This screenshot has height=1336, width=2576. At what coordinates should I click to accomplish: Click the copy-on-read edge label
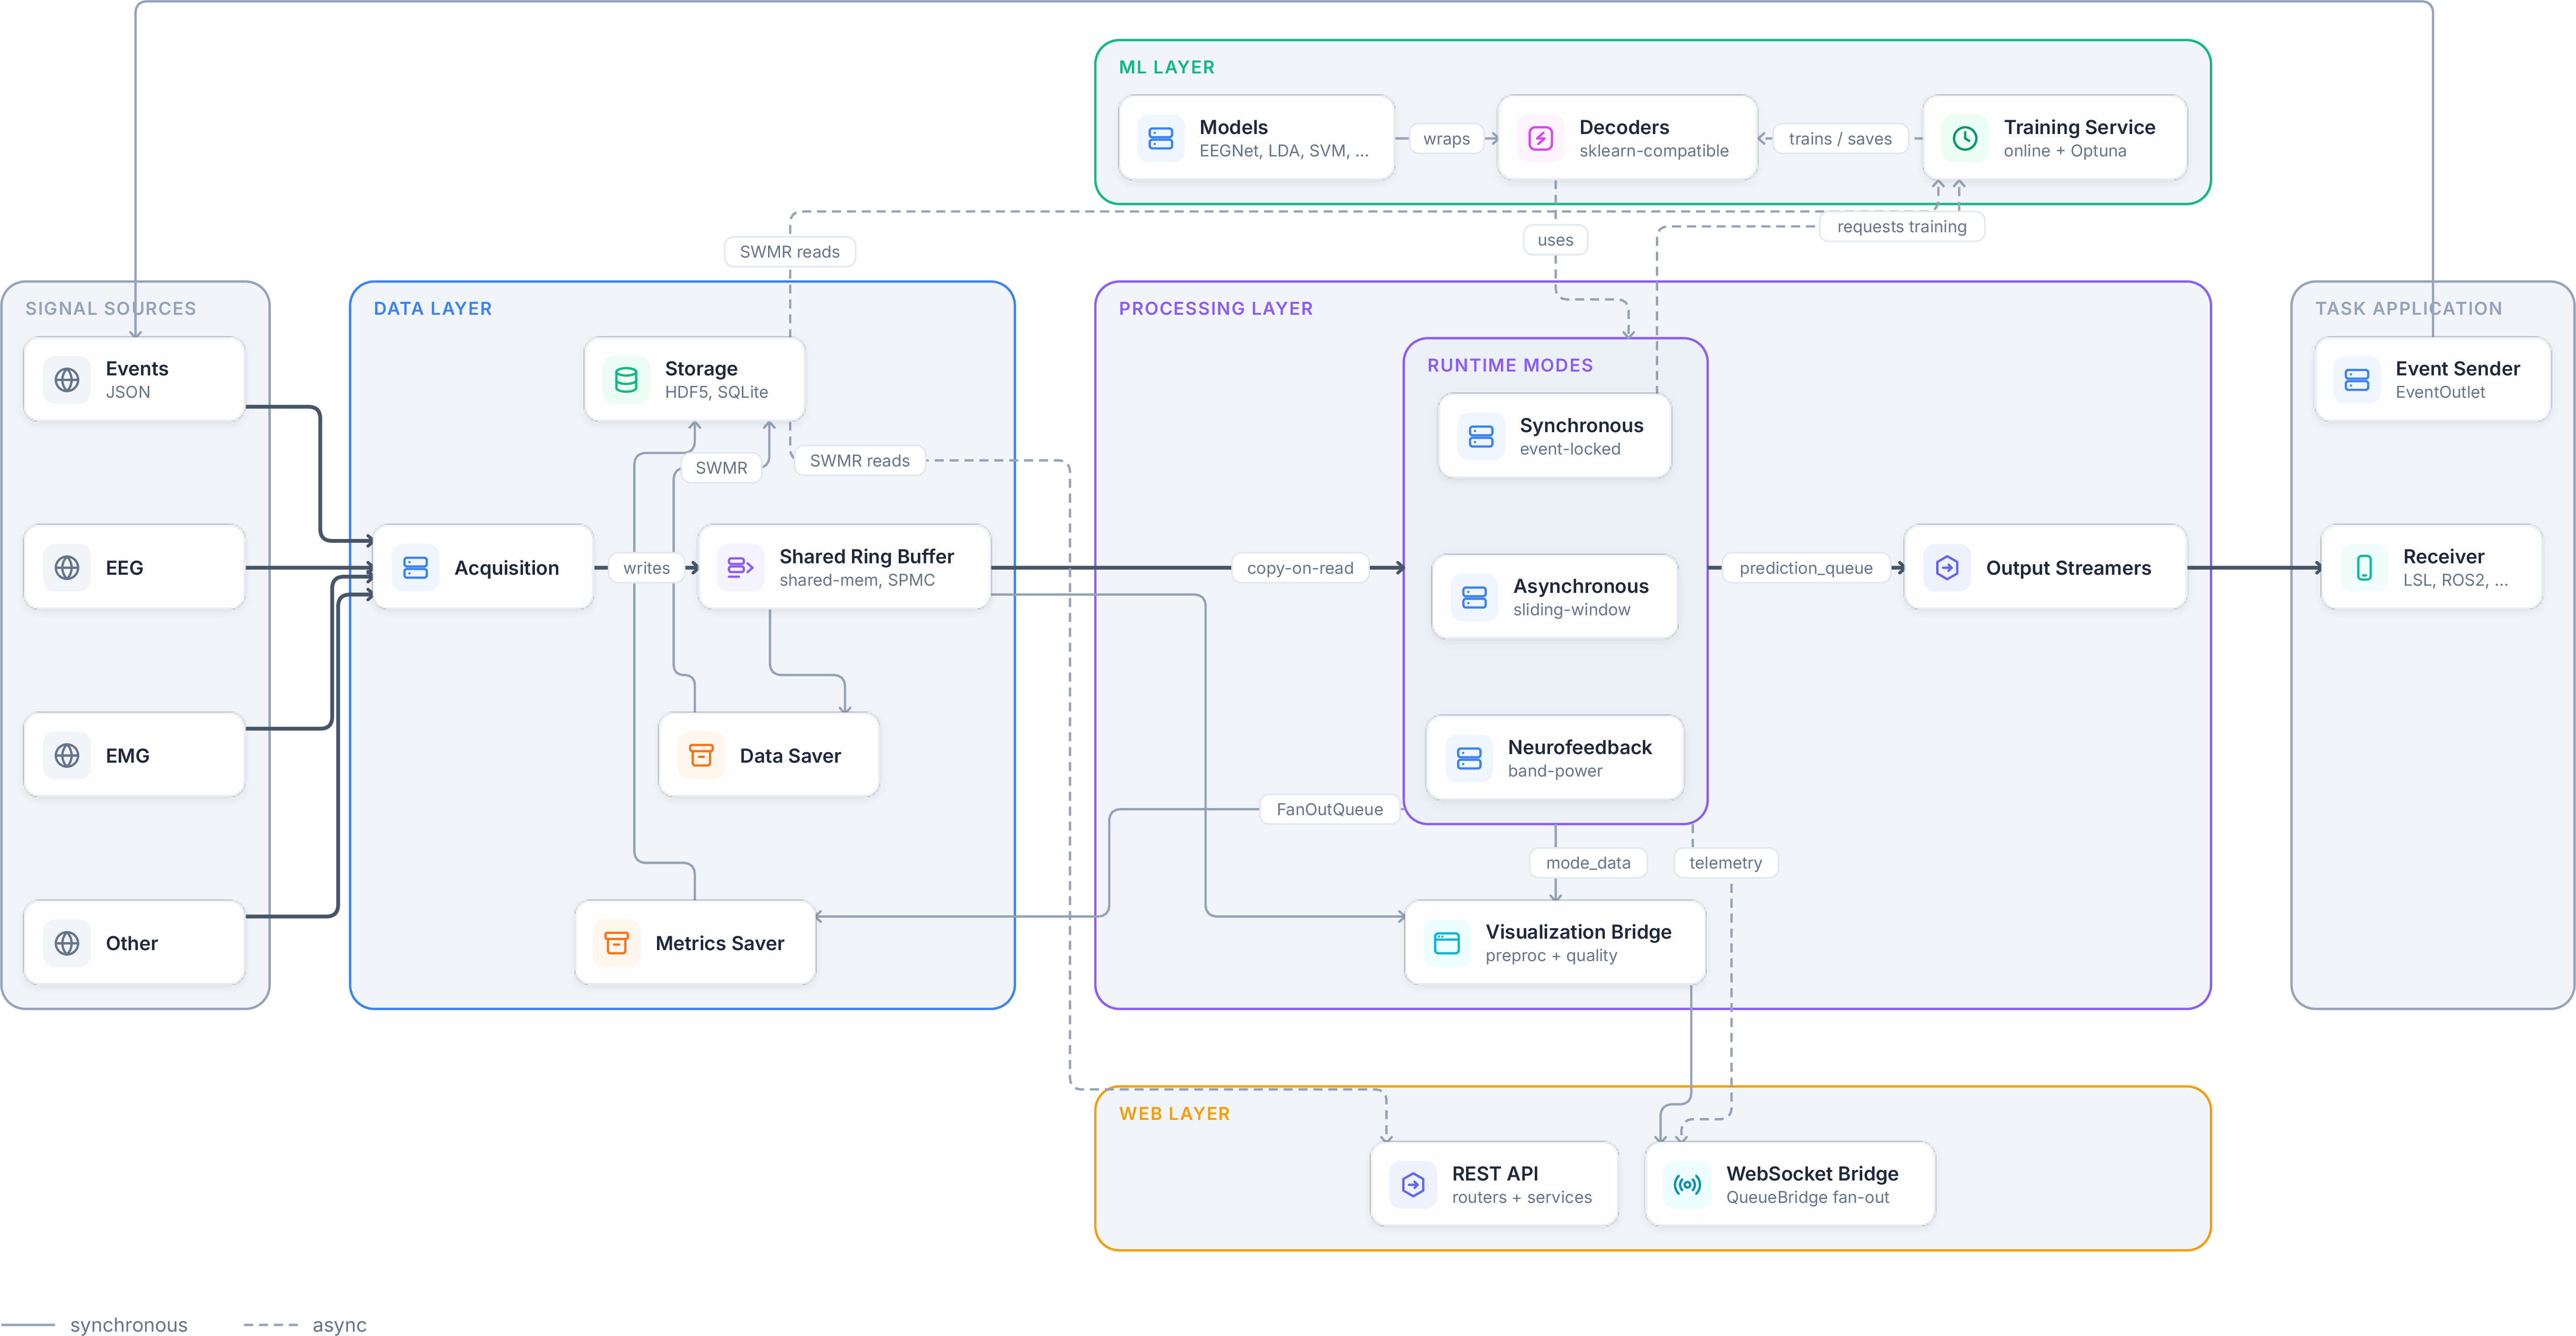(1299, 568)
